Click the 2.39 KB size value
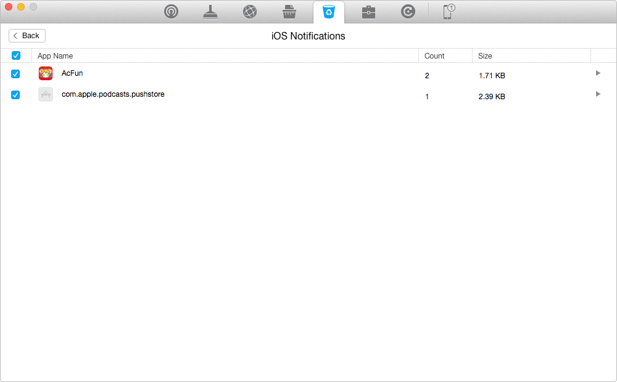 (492, 96)
